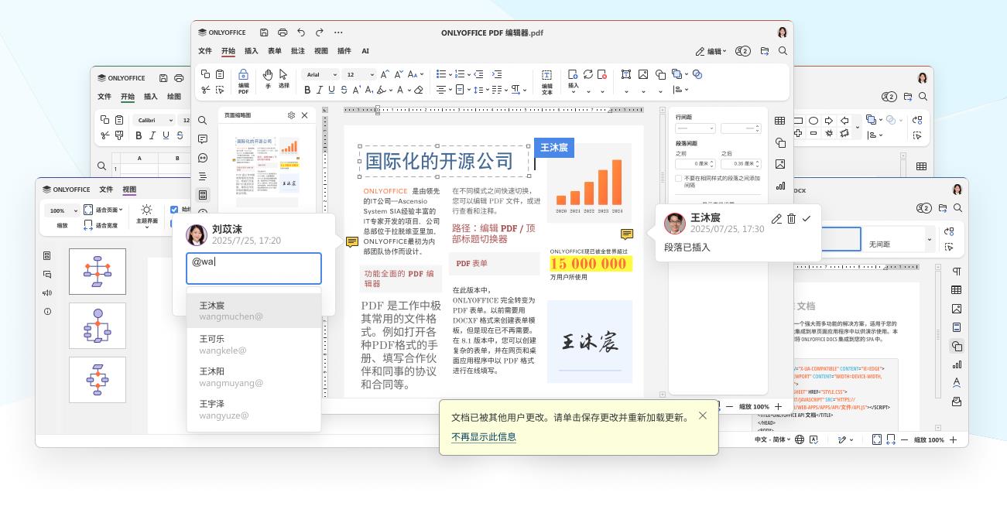
Task: Open the 插件 tab in PDF editor
Action: tap(344, 51)
